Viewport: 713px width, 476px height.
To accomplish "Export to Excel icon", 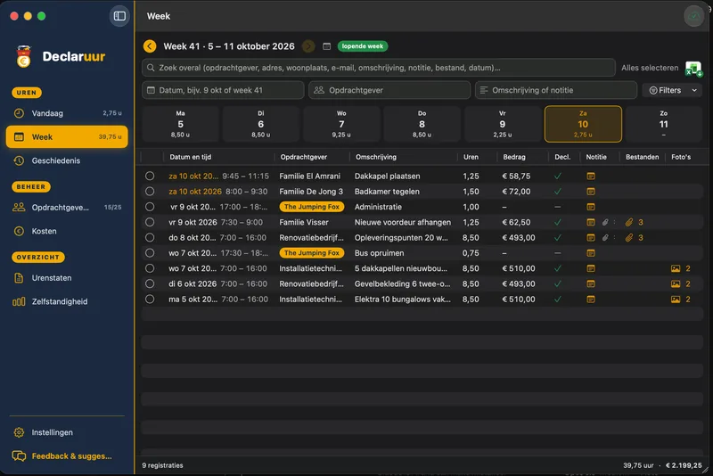I will [693, 69].
